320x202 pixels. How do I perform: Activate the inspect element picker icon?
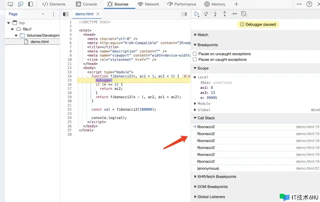pyautogui.click(x=10, y=4)
